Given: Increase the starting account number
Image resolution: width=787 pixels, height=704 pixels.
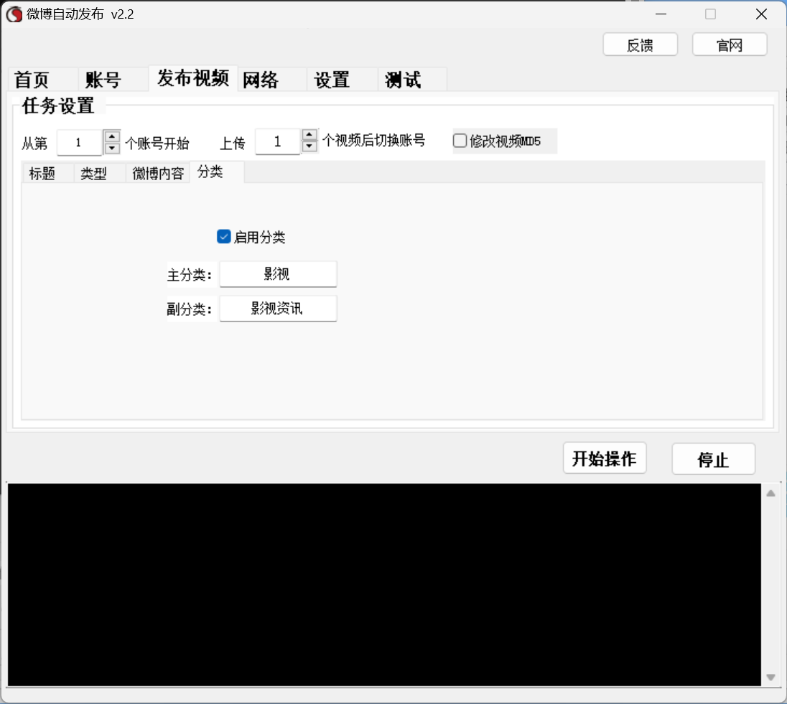Looking at the screenshot, I should click(x=112, y=136).
